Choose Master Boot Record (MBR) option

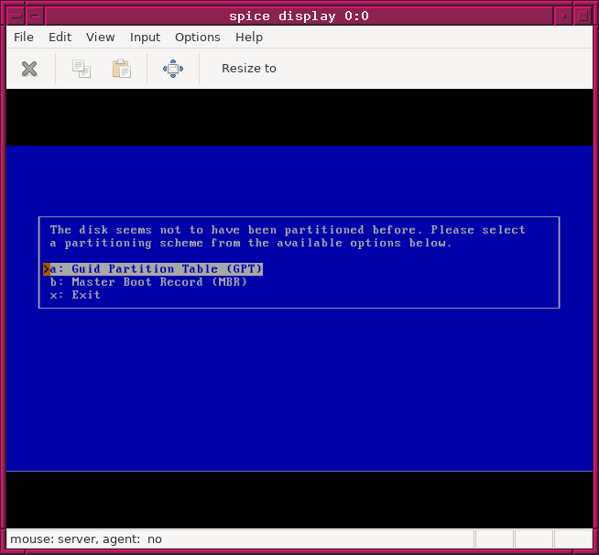pos(150,282)
